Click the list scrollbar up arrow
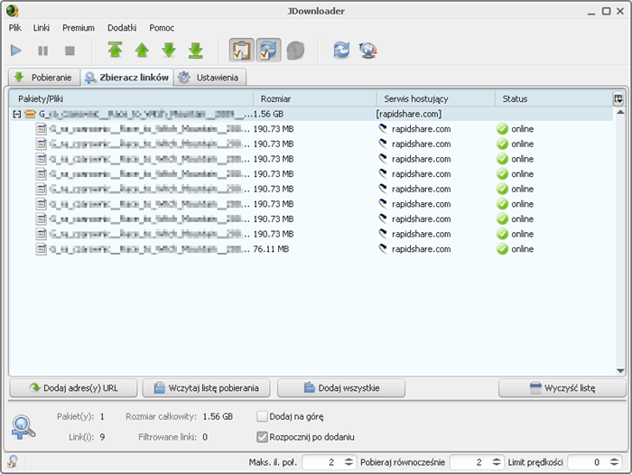This screenshot has width=632, height=474. point(620,112)
